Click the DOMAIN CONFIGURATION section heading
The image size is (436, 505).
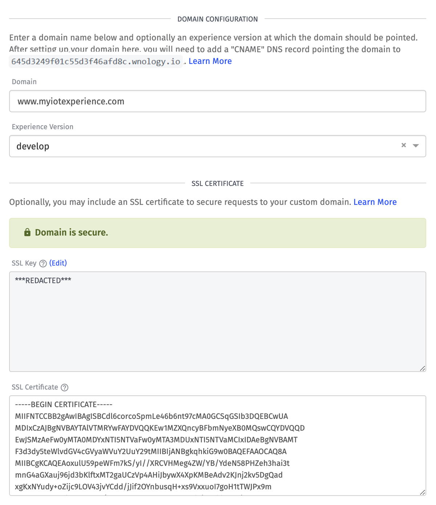point(217,19)
